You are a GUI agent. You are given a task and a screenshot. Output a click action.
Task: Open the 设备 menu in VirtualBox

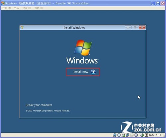point(27,8)
